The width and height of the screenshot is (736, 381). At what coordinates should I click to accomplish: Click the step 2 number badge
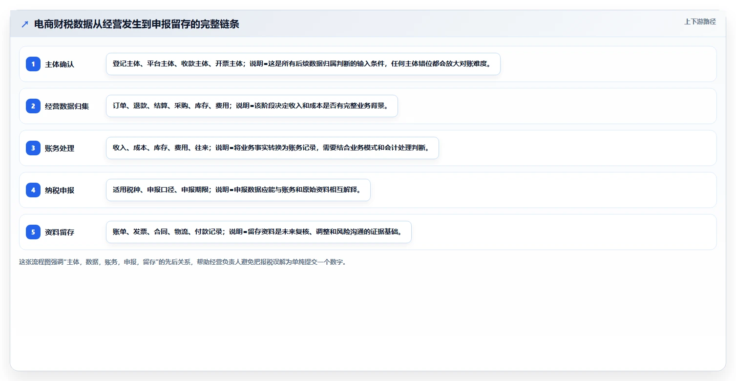tap(33, 106)
